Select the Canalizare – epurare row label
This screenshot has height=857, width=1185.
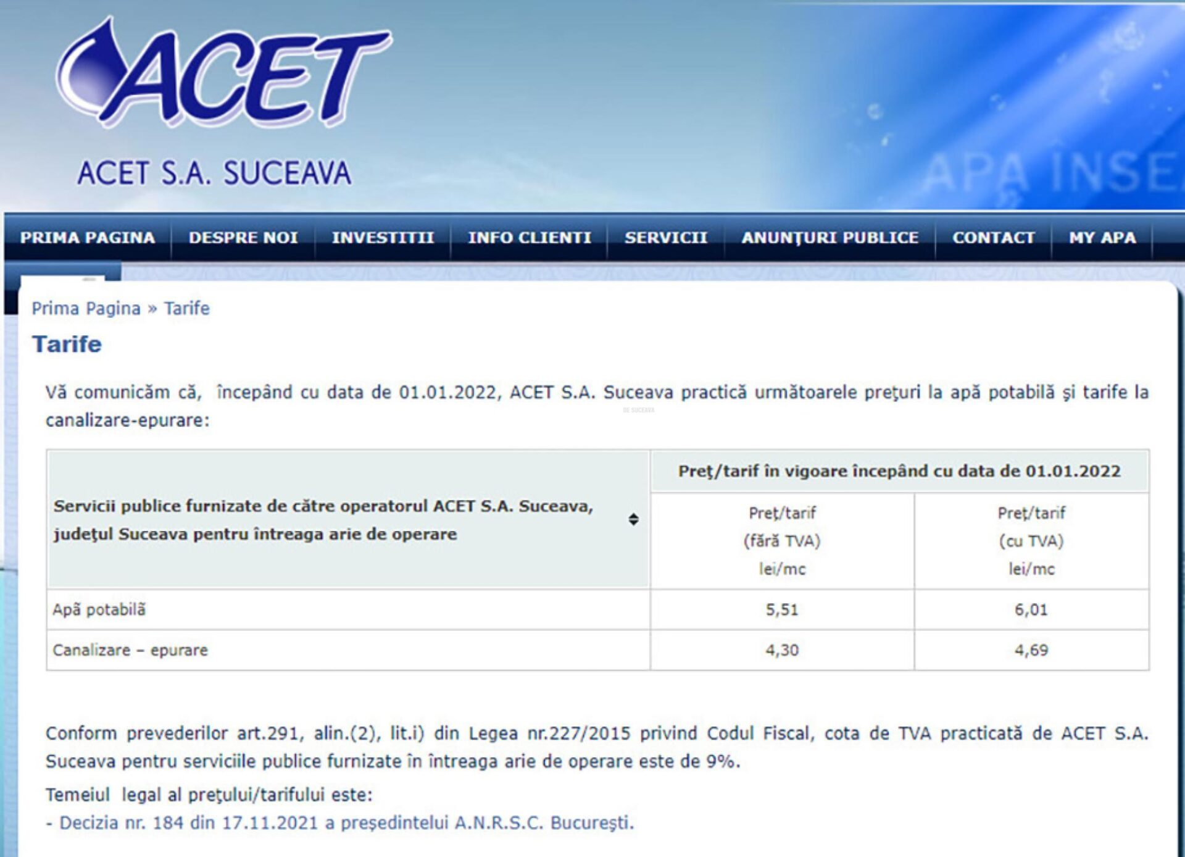[130, 650]
